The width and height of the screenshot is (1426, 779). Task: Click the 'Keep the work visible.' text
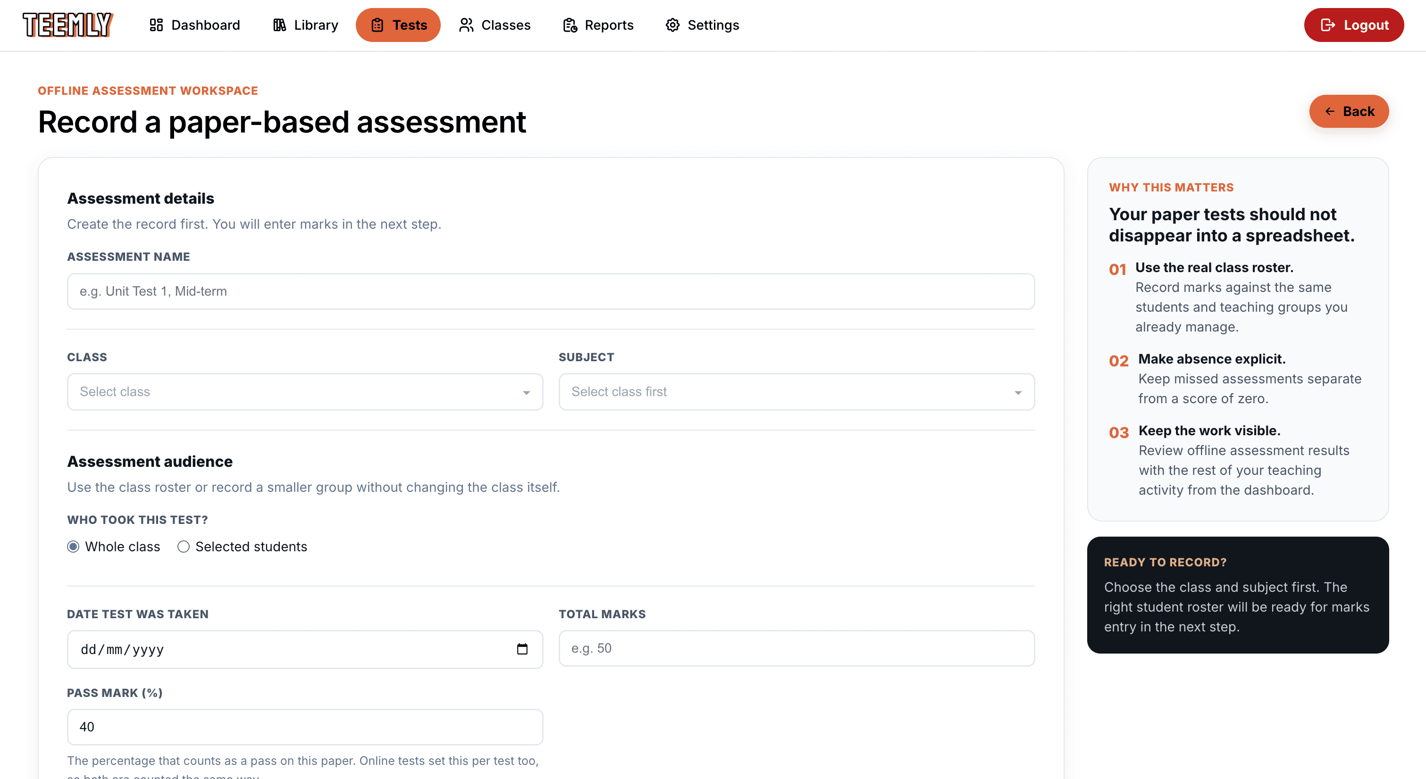[1209, 431]
